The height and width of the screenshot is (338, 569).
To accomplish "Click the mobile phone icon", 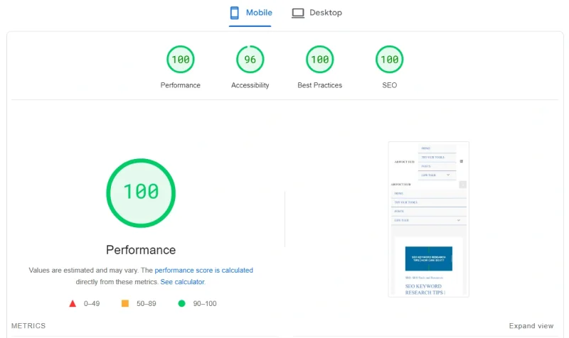I will pos(235,13).
